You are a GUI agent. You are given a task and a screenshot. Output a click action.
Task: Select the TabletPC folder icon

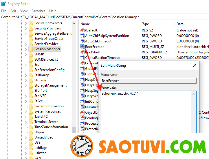point(31,117)
